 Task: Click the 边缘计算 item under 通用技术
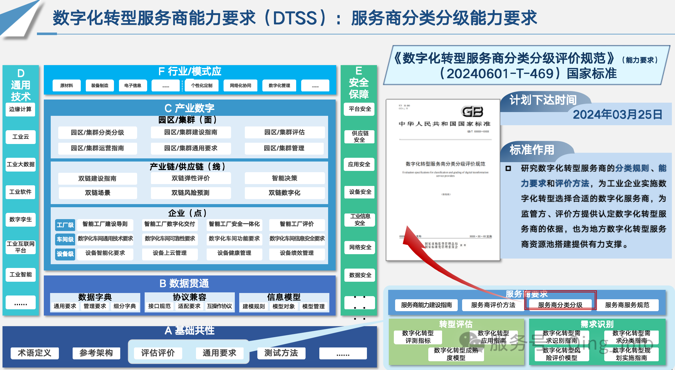(x=20, y=109)
